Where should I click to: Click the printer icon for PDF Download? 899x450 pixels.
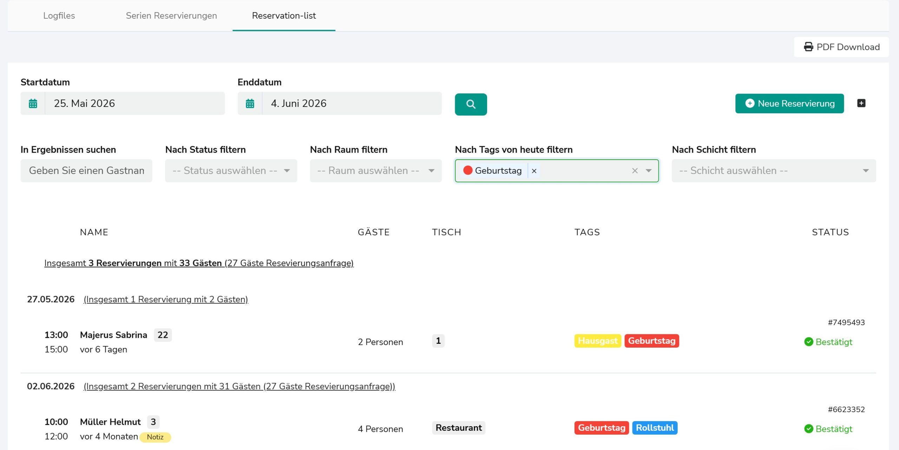pyautogui.click(x=808, y=47)
